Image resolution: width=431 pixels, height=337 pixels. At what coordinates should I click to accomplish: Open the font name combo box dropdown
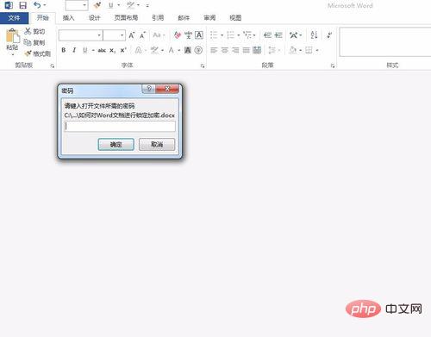point(99,35)
